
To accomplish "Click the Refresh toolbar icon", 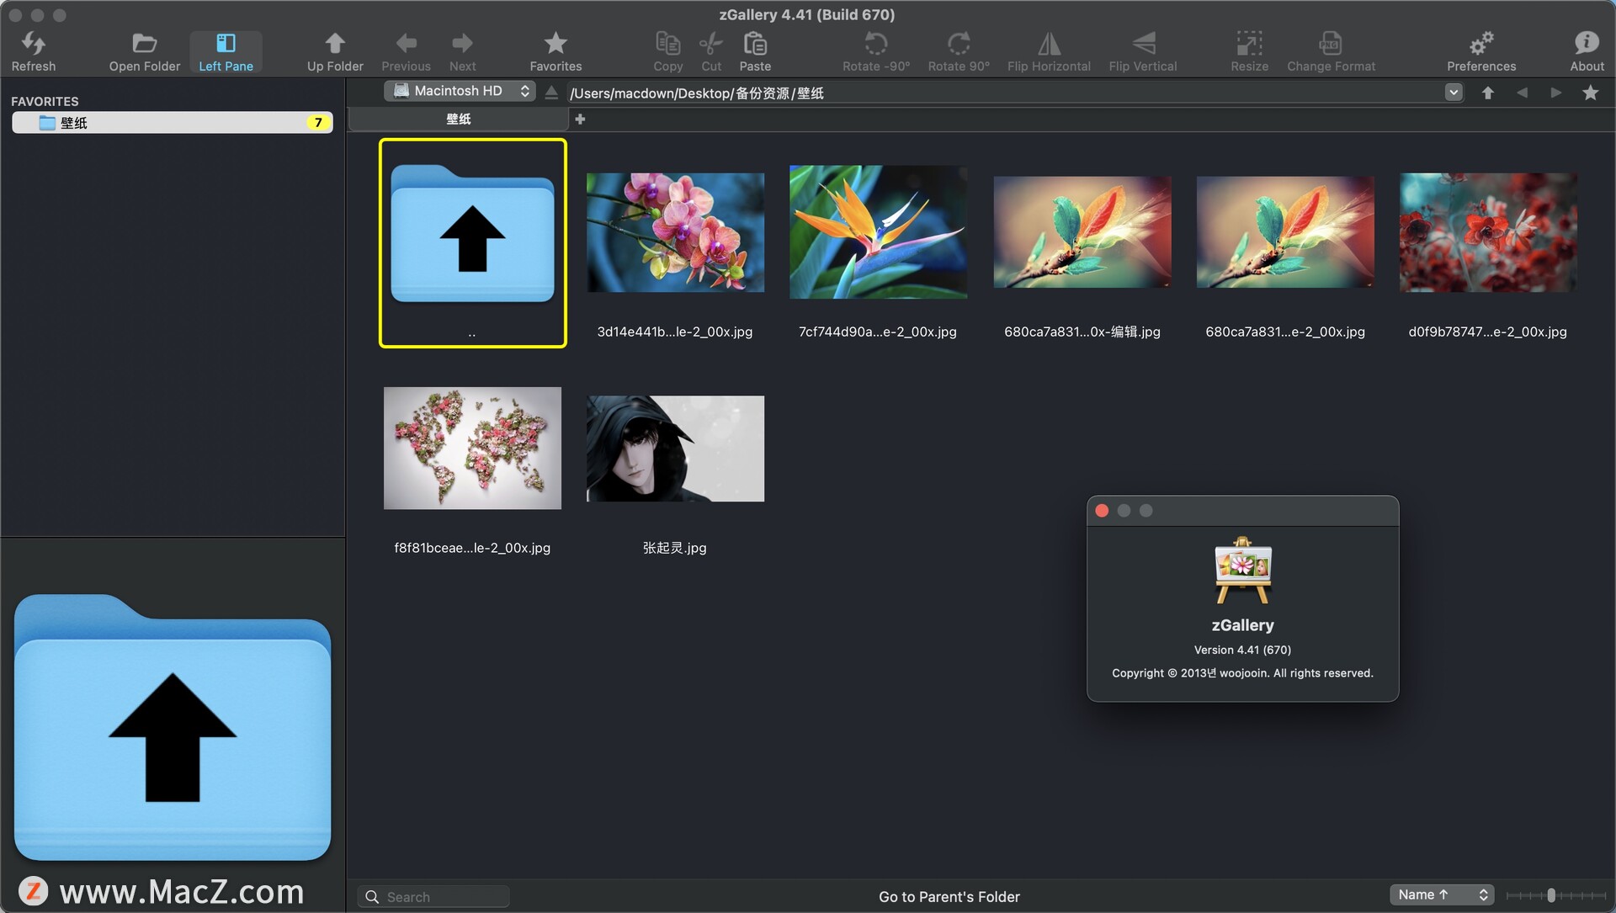I will tap(34, 43).
